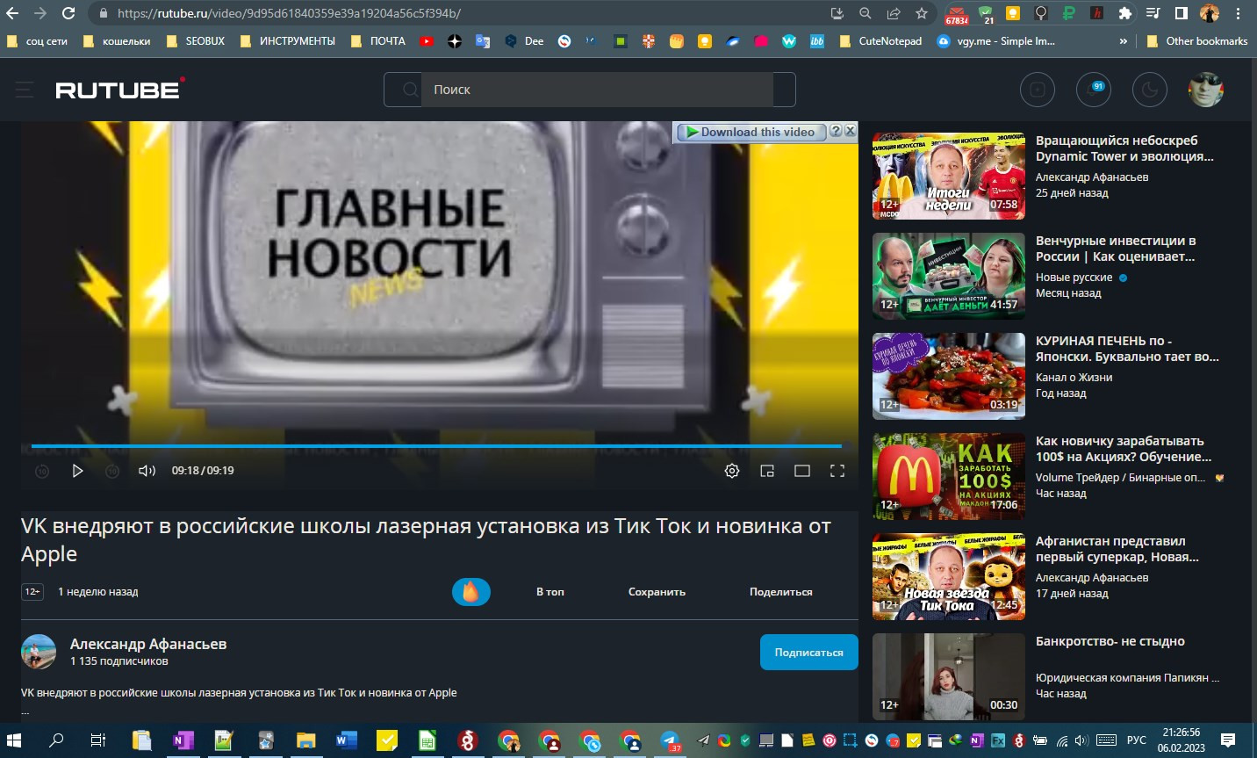Click Сохранить button
The height and width of the screenshot is (758, 1257).
pyautogui.click(x=657, y=592)
